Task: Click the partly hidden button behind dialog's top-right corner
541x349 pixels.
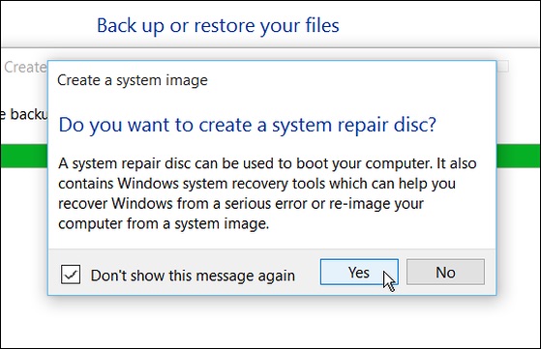Action: click(x=502, y=67)
